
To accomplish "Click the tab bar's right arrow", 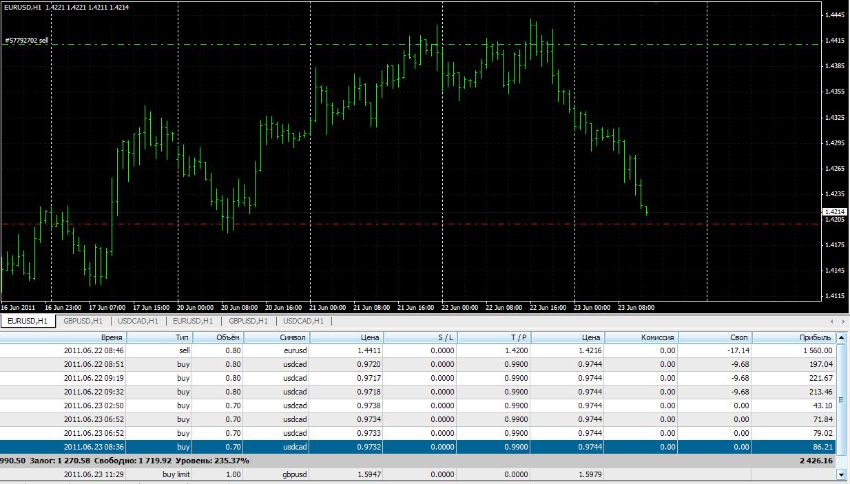I will (x=843, y=321).
